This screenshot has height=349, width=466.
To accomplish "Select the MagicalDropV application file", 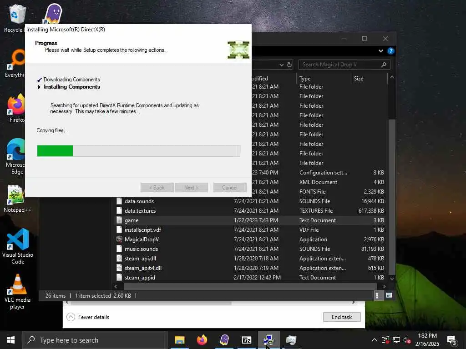I will [142, 239].
